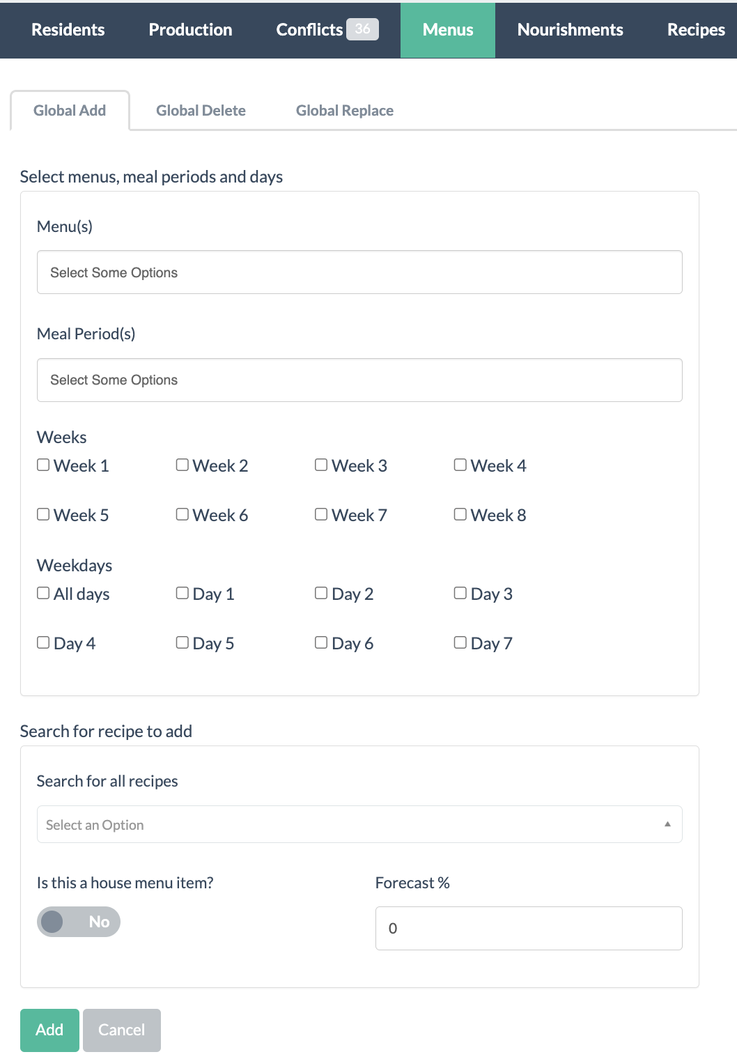This screenshot has height=1059, width=737.
Task: Select Week 5 checkbox
Action: 43,513
